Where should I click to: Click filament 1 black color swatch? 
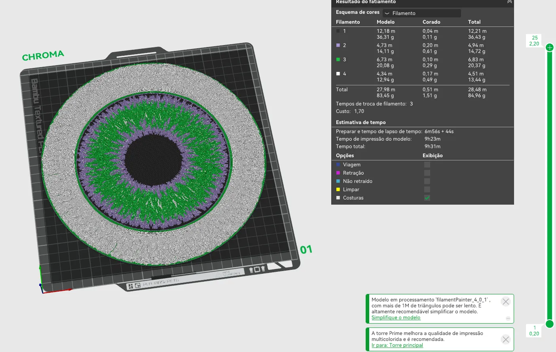tap(338, 31)
